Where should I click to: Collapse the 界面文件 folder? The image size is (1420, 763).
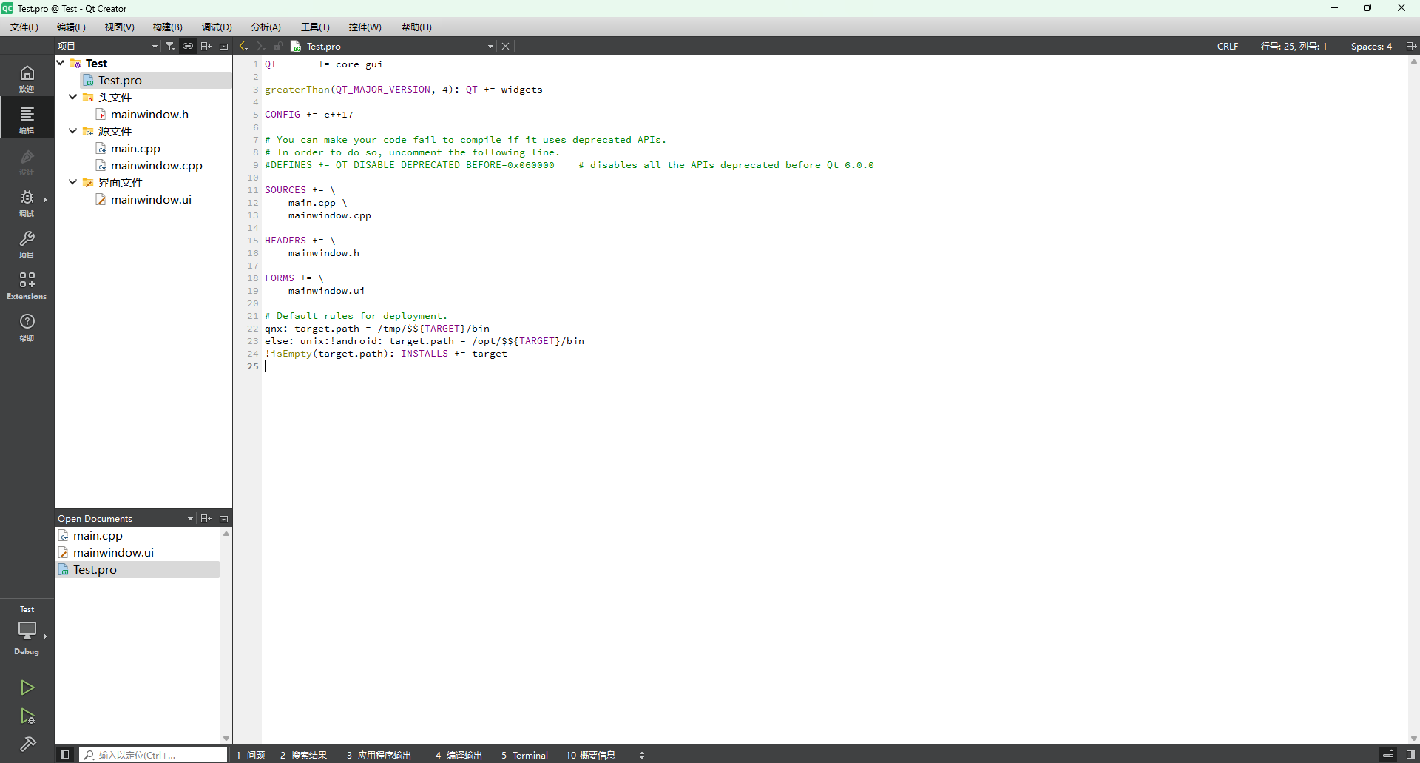pyautogui.click(x=72, y=182)
